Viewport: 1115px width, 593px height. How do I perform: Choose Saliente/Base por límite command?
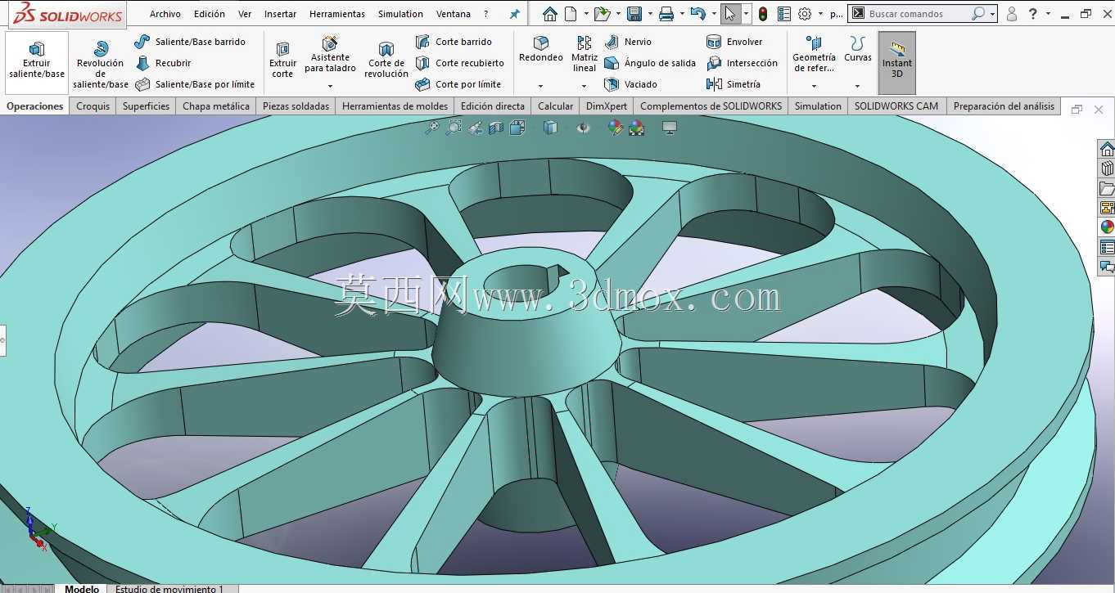[x=196, y=84]
